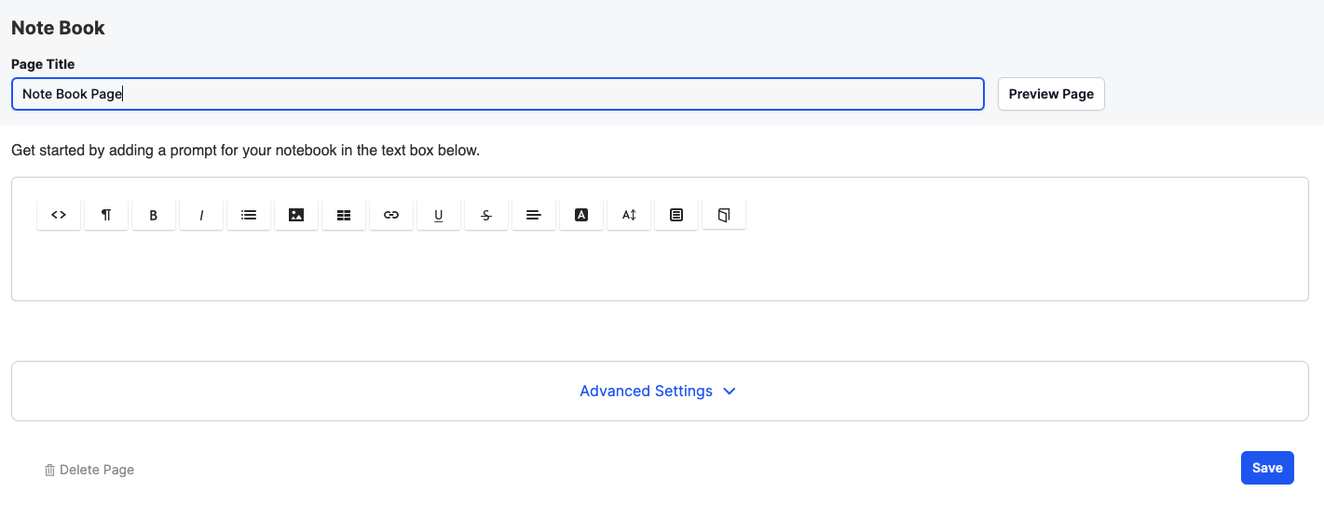Apply italic formatting

point(201,215)
